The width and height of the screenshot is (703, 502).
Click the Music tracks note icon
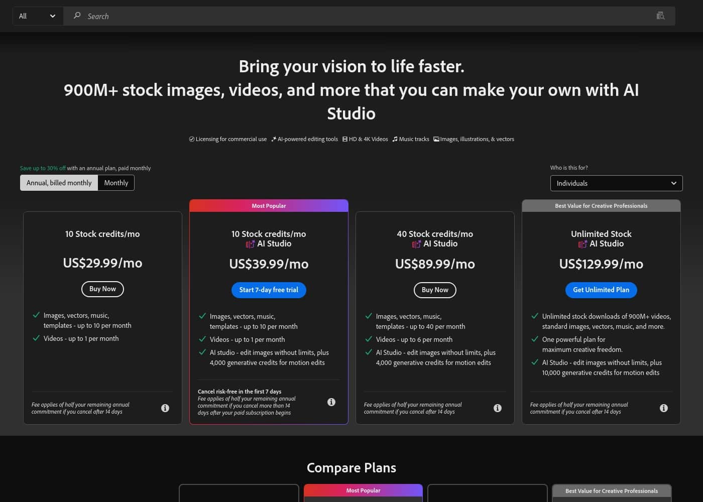395,139
